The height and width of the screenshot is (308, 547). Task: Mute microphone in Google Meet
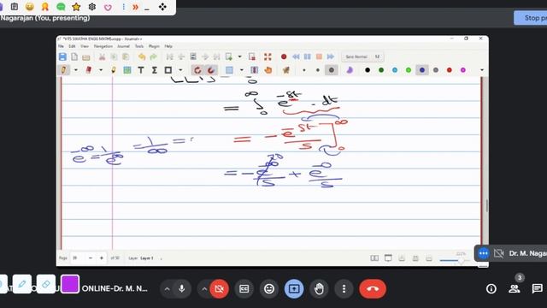pyautogui.click(x=182, y=289)
